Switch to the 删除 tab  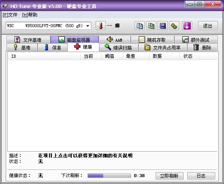pyautogui.click(x=203, y=47)
